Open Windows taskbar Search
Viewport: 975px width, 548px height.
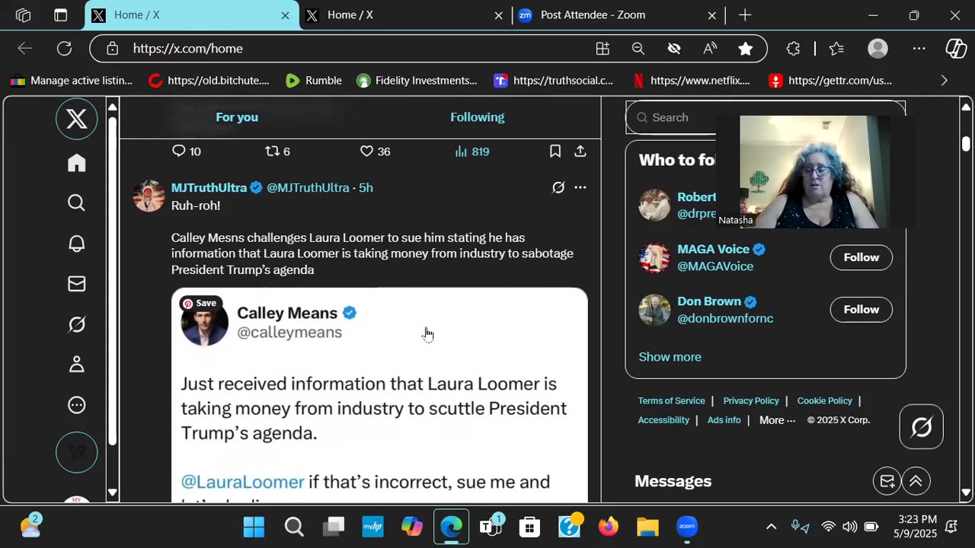pyautogui.click(x=294, y=527)
